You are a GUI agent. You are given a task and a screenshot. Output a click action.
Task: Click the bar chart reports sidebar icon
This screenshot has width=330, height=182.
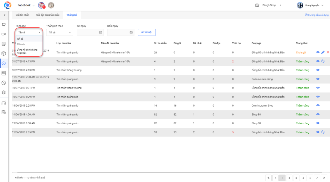pyautogui.click(x=4, y=103)
